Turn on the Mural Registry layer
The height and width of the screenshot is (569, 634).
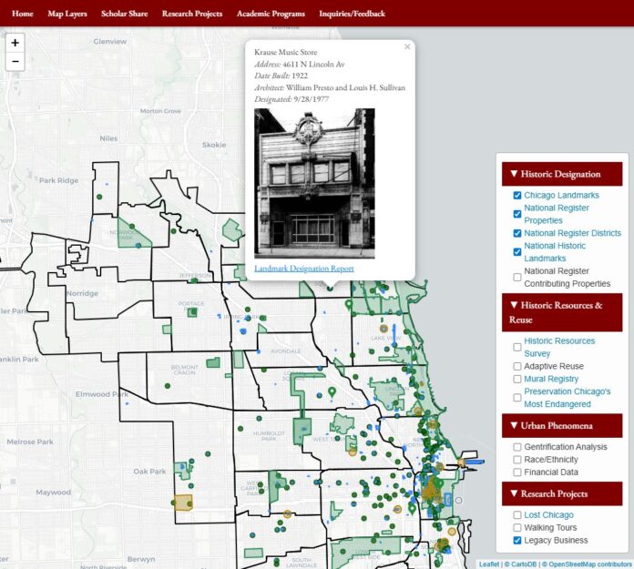517,379
